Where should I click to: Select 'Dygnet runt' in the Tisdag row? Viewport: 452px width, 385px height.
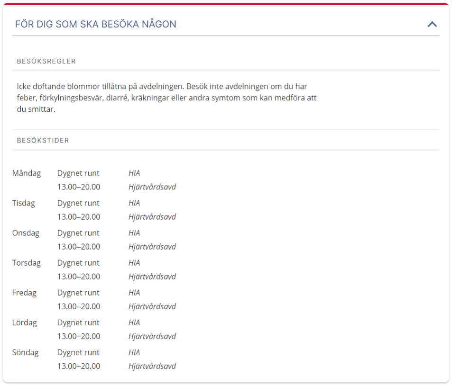point(78,204)
